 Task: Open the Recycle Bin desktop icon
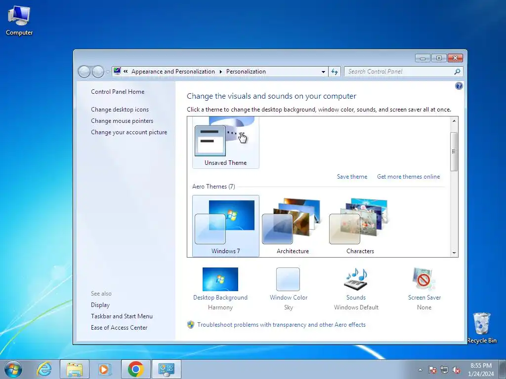[482, 328]
